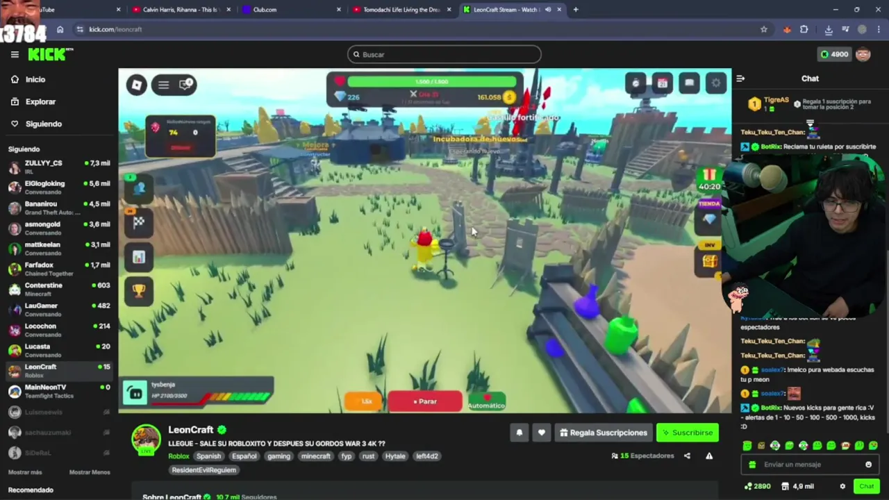Open browser extensions puzzle icon
This screenshot has width=889, height=500.
pyautogui.click(x=804, y=29)
